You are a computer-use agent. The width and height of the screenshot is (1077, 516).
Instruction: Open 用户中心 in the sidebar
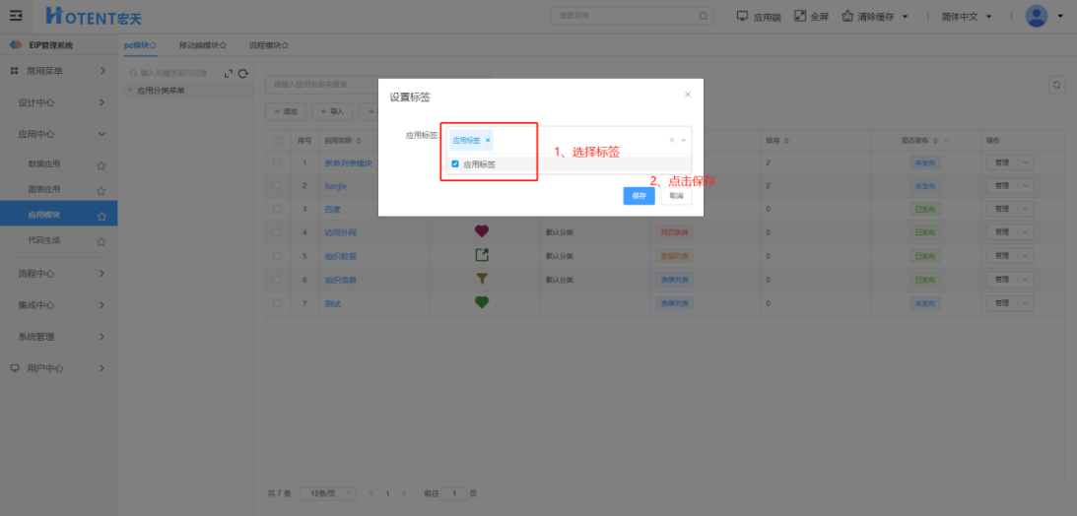coord(56,367)
